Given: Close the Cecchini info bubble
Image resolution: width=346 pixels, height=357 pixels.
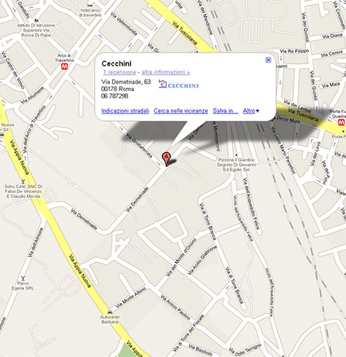Looking at the screenshot, I should click(268, 60).
